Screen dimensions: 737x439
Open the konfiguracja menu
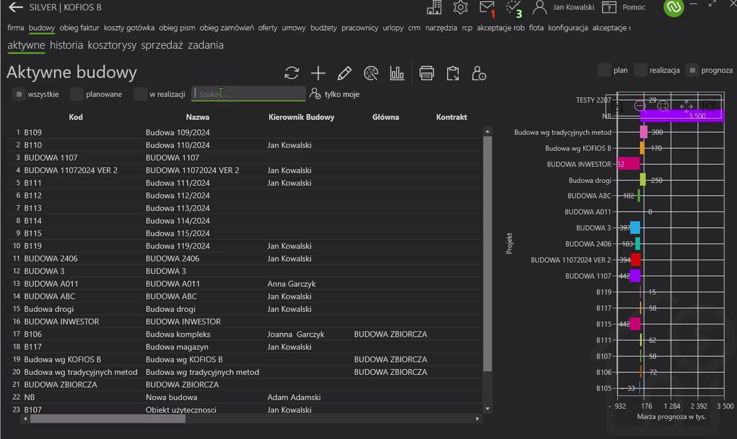pos(568,28)
